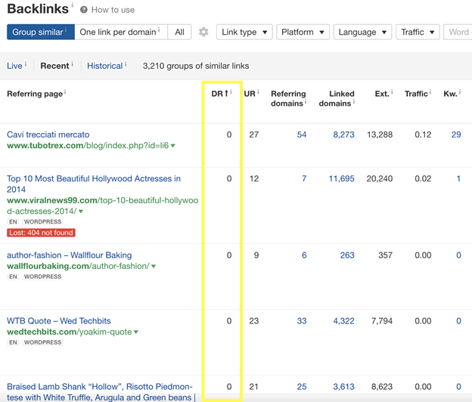The width and height of the screenshot is (472, 402).
Task: Click info icon by Referring page header
Action: click(x=65, y=91)
